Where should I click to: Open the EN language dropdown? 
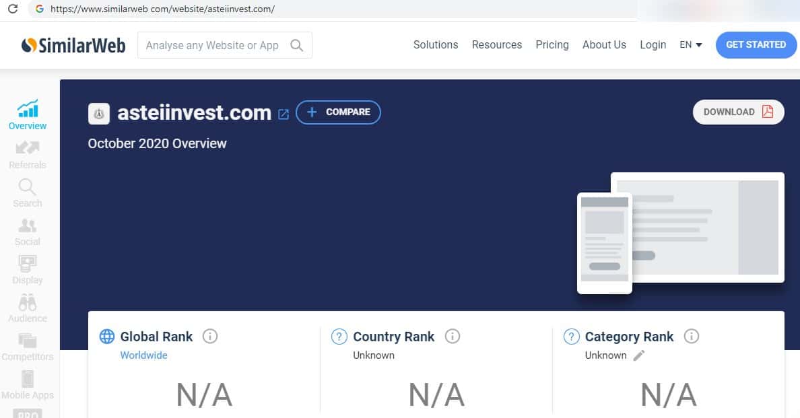(691, 45)
